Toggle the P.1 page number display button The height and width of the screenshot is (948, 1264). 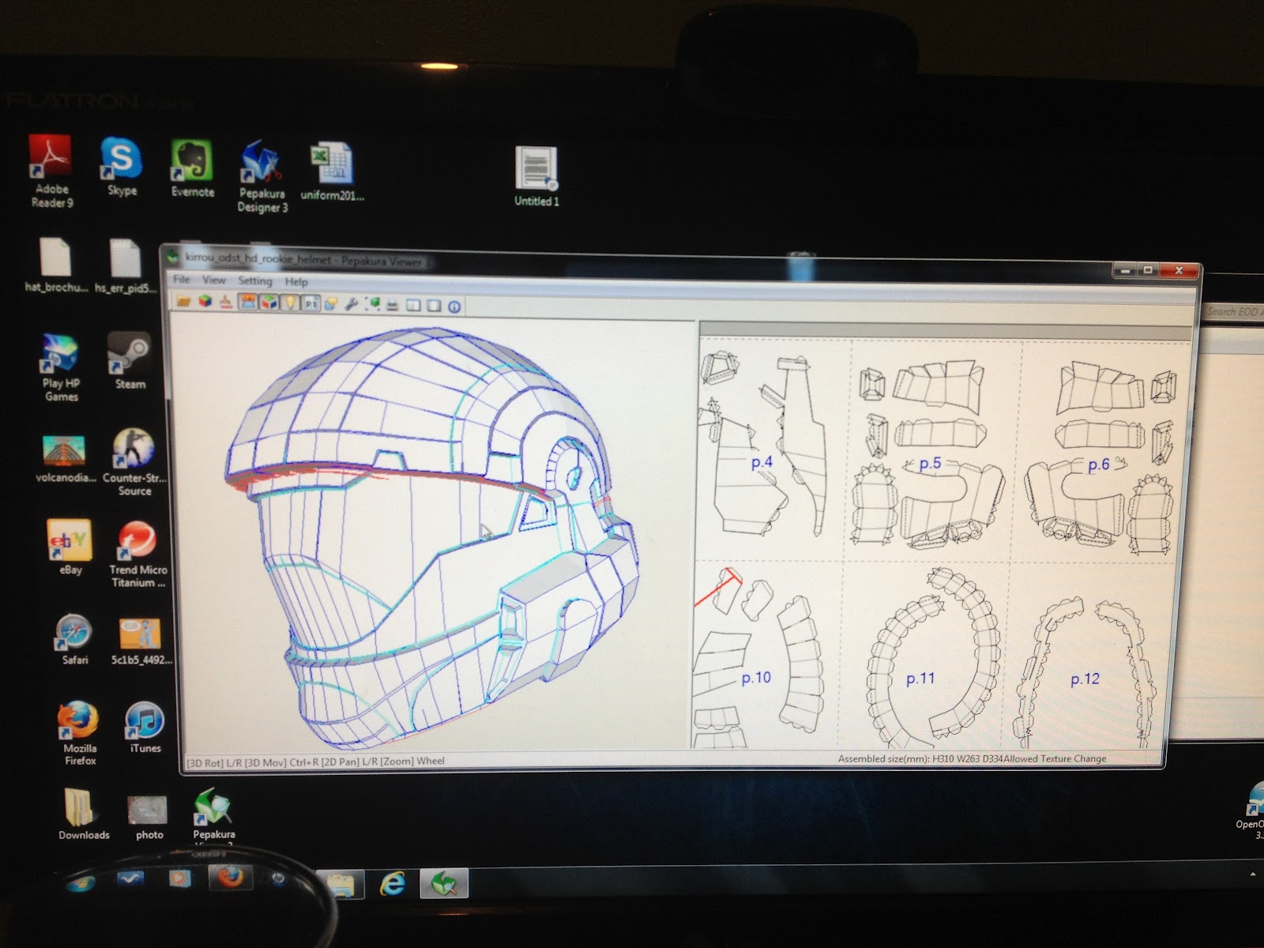[310, 304]
